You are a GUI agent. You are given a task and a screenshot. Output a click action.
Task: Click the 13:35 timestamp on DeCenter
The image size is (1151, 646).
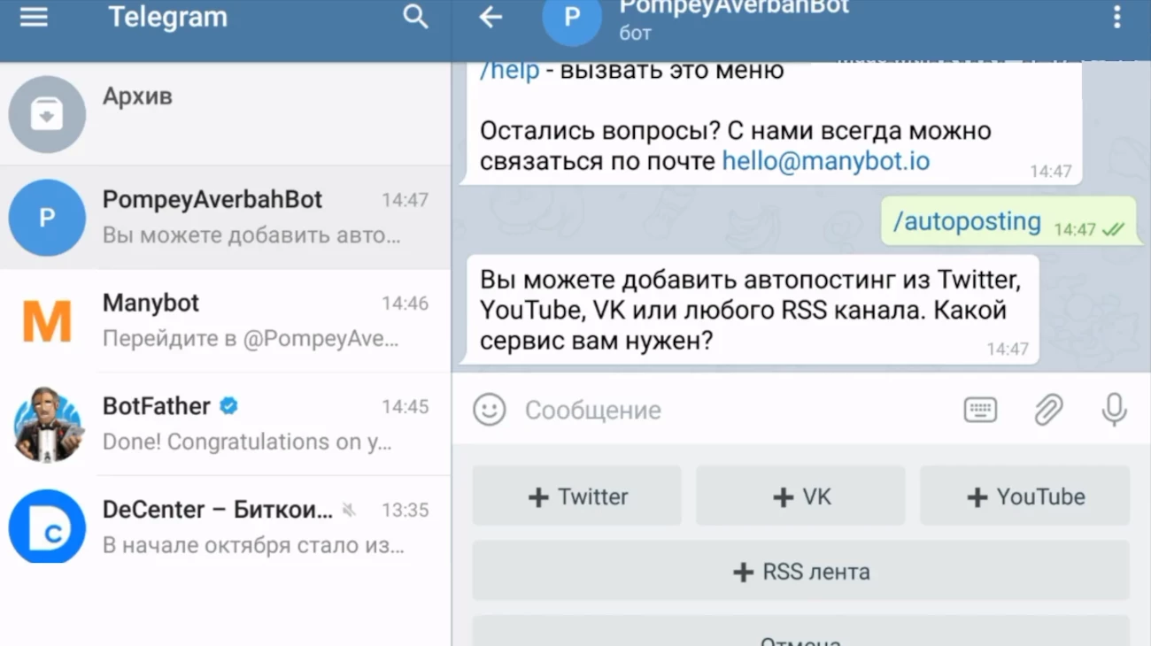[405, 511]
